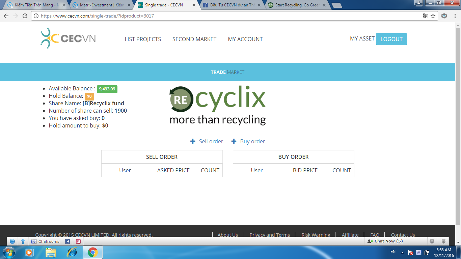
Task: Click the $0 hold balance badge
Action: (x=89, y=96)
